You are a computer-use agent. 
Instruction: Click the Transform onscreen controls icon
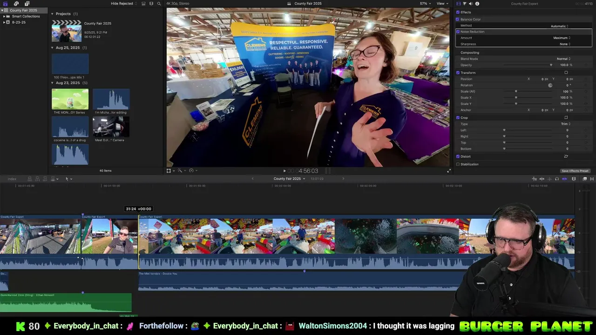pyautogui.click(x=566, y=73)
